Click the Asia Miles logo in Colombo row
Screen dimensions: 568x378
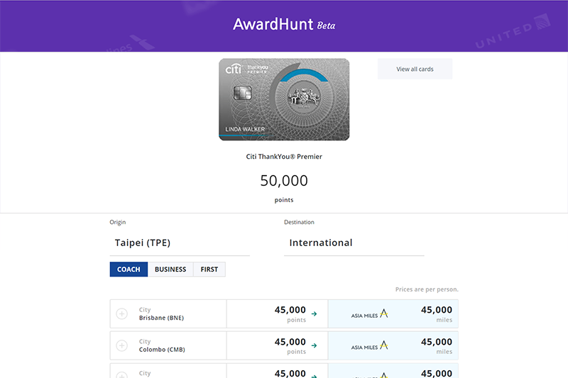coord(369,346)
